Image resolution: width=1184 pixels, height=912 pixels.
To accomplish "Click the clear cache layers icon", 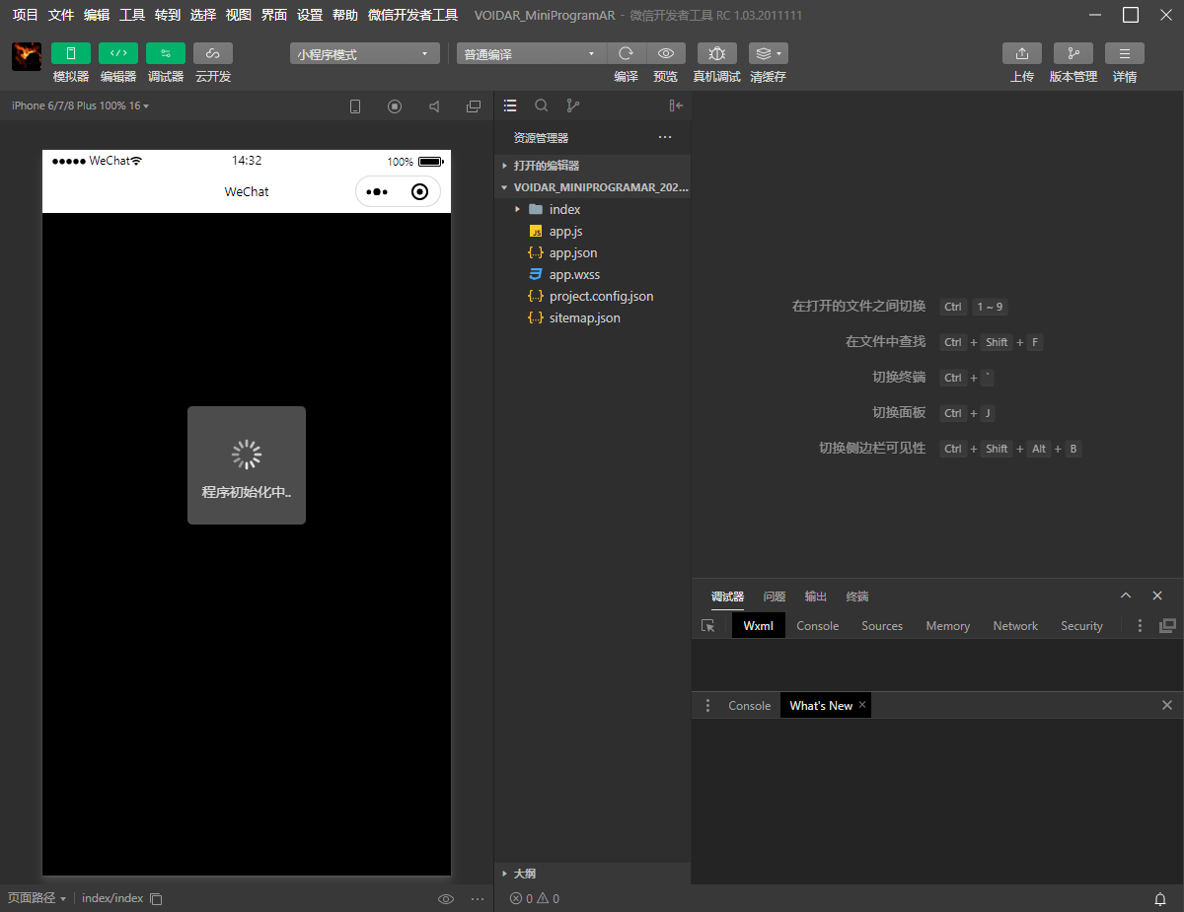I will click(x=768, y=53).
